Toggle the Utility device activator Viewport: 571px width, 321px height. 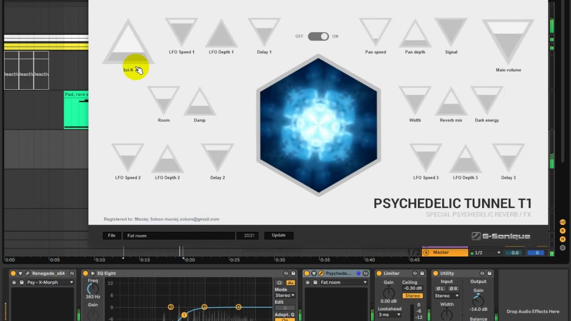[x=435, y=273]
